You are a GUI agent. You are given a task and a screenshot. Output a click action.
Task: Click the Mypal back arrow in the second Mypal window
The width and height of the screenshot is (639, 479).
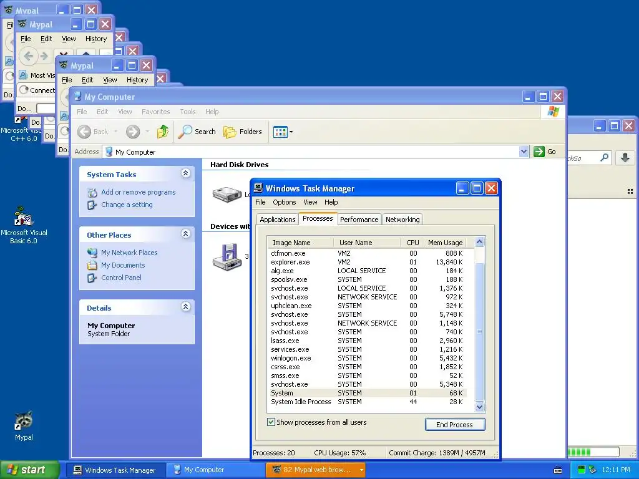(x=29, y=56)
